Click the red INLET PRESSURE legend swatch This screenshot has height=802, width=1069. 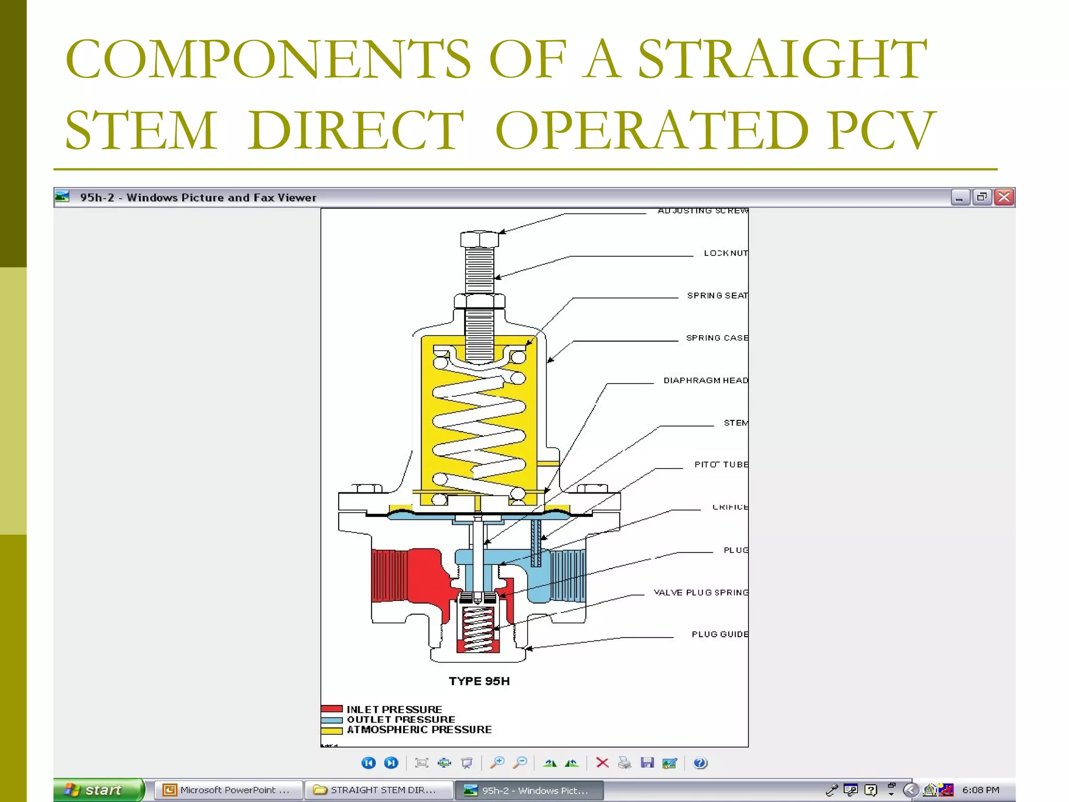331,709
